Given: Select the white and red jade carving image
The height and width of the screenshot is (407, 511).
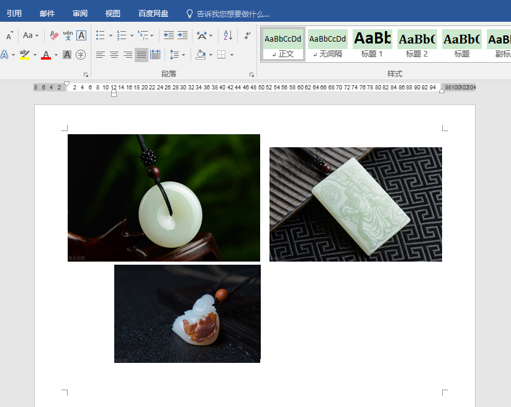Looking at the screenshot, I should tap(188, 313).
